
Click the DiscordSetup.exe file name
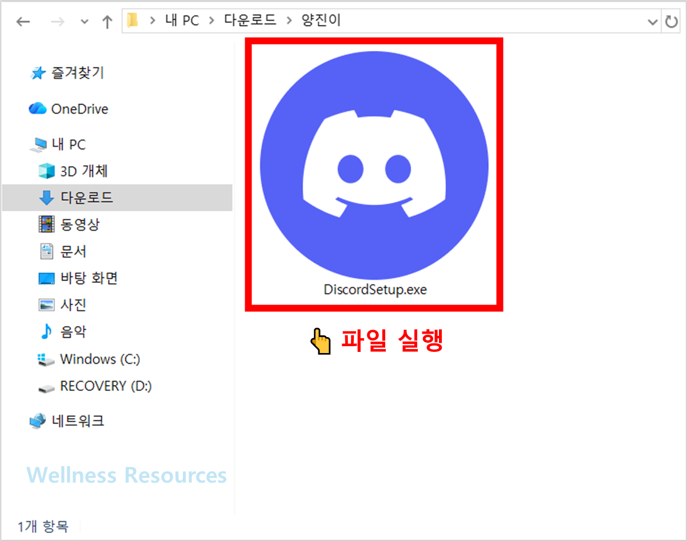[375, 290]
